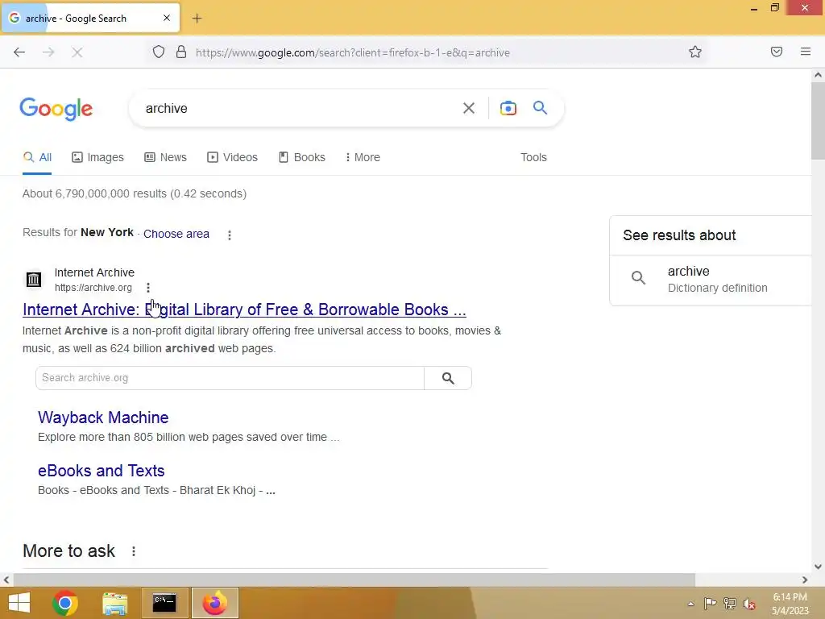Click in the Google search box

(300, 109)
